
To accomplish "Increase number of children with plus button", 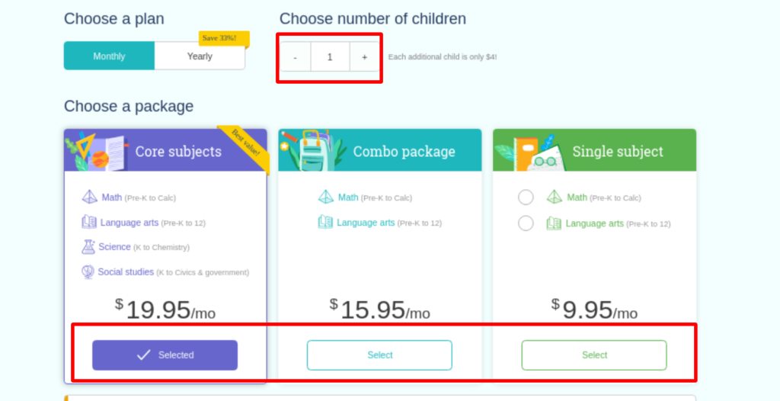I will click(x=364, y=57).
